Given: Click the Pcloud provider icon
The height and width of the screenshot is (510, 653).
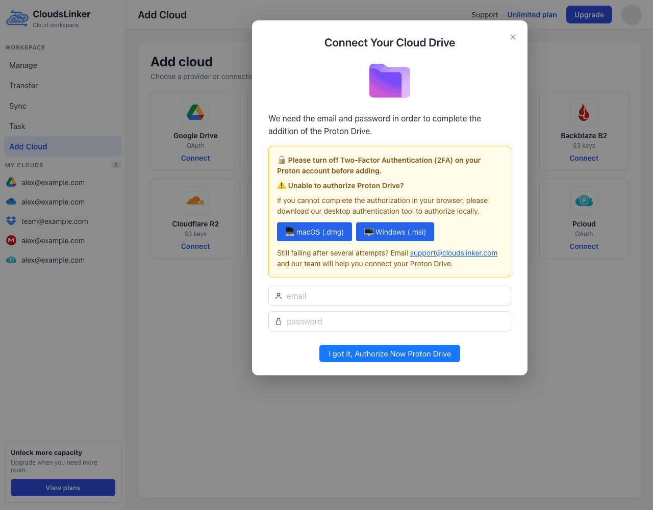Looking at the screenshot, I should tap(584, 200).
